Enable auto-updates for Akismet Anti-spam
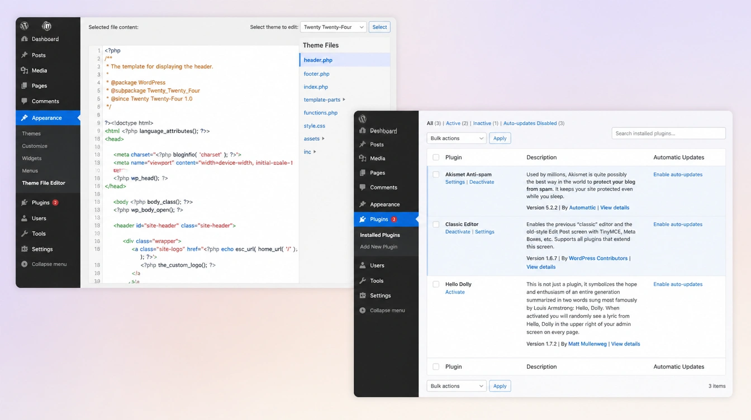The image size is (751, 420). (x=678, y=175)
